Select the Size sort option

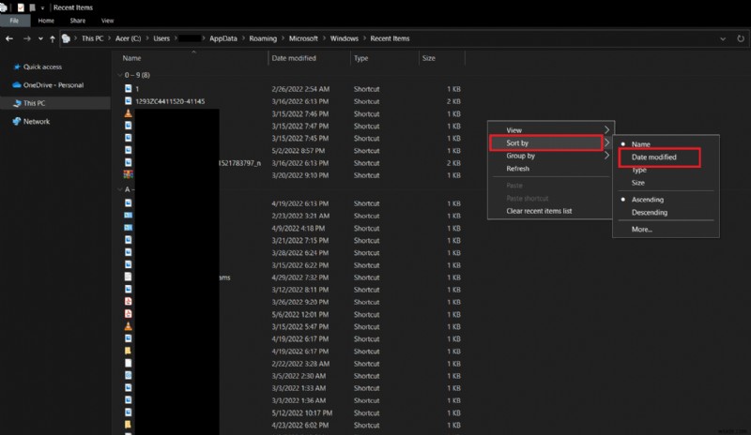(638, 183)
